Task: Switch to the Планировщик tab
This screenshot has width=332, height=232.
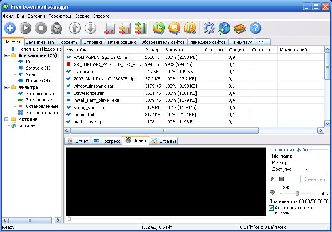Action: click(122, 42)
